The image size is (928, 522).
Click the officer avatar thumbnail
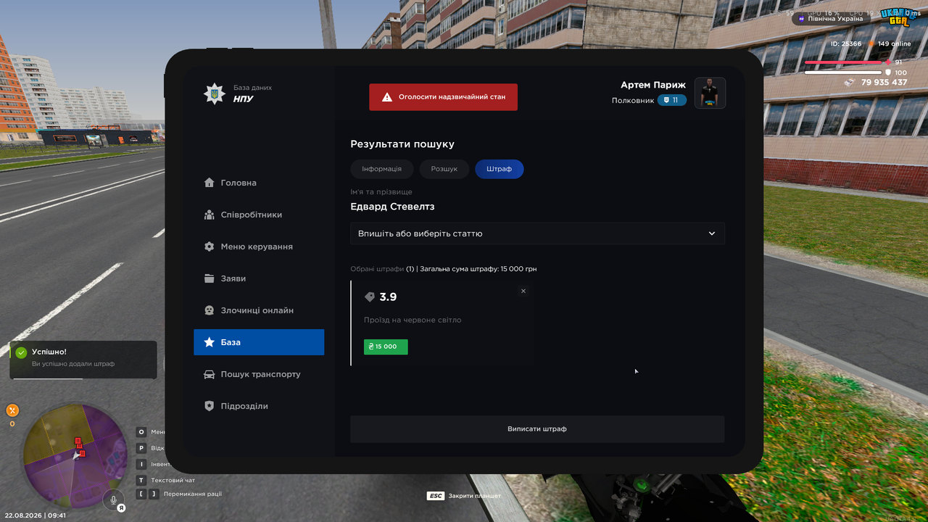tap(710, 93)
